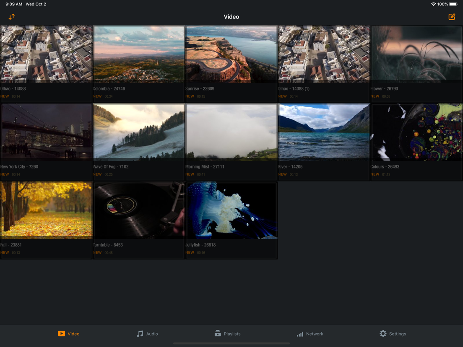Select the River - 14205 title text

[x=290, y=167]
